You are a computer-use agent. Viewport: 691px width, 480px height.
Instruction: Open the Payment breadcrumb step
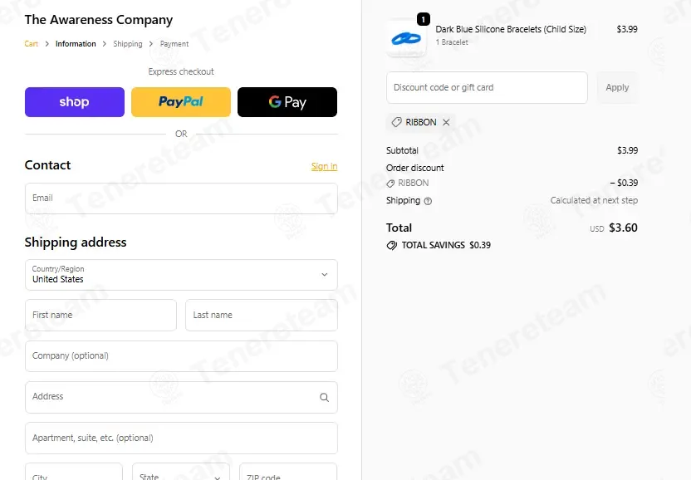coord(174,44)
